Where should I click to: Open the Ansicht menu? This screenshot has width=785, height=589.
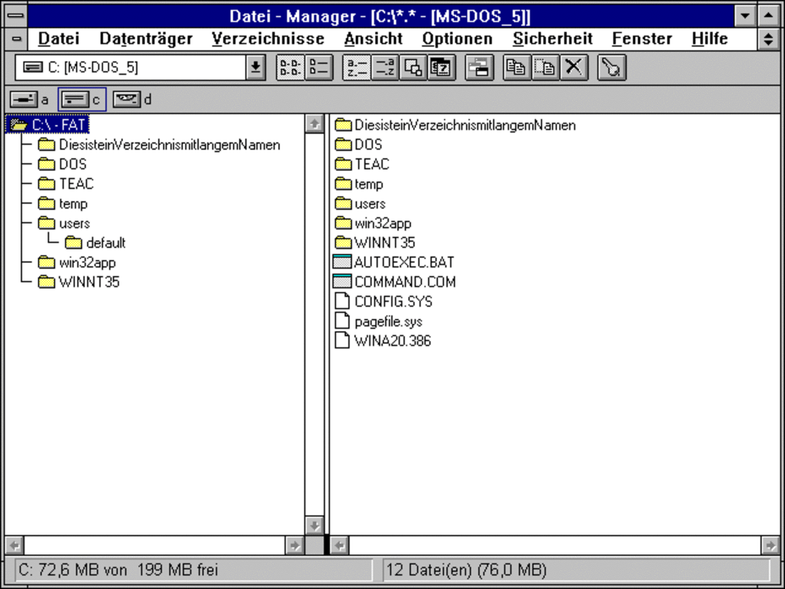click(373, 39)
